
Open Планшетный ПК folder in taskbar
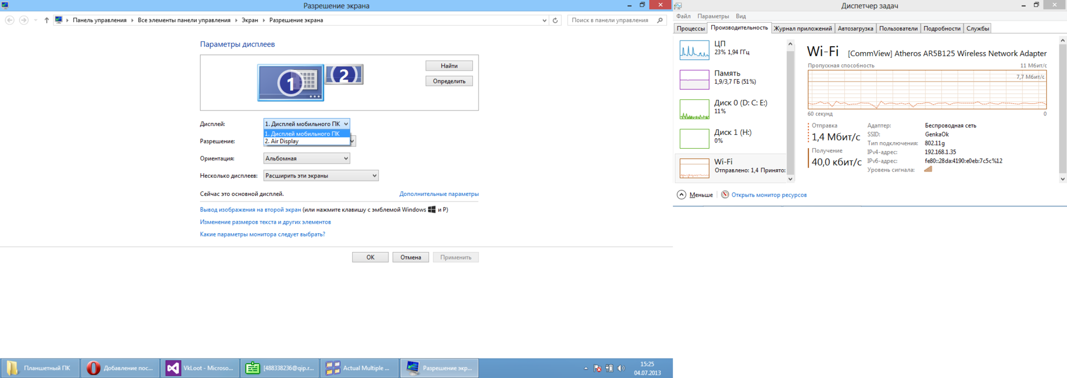pyautogui.click(x=40, y=368)
